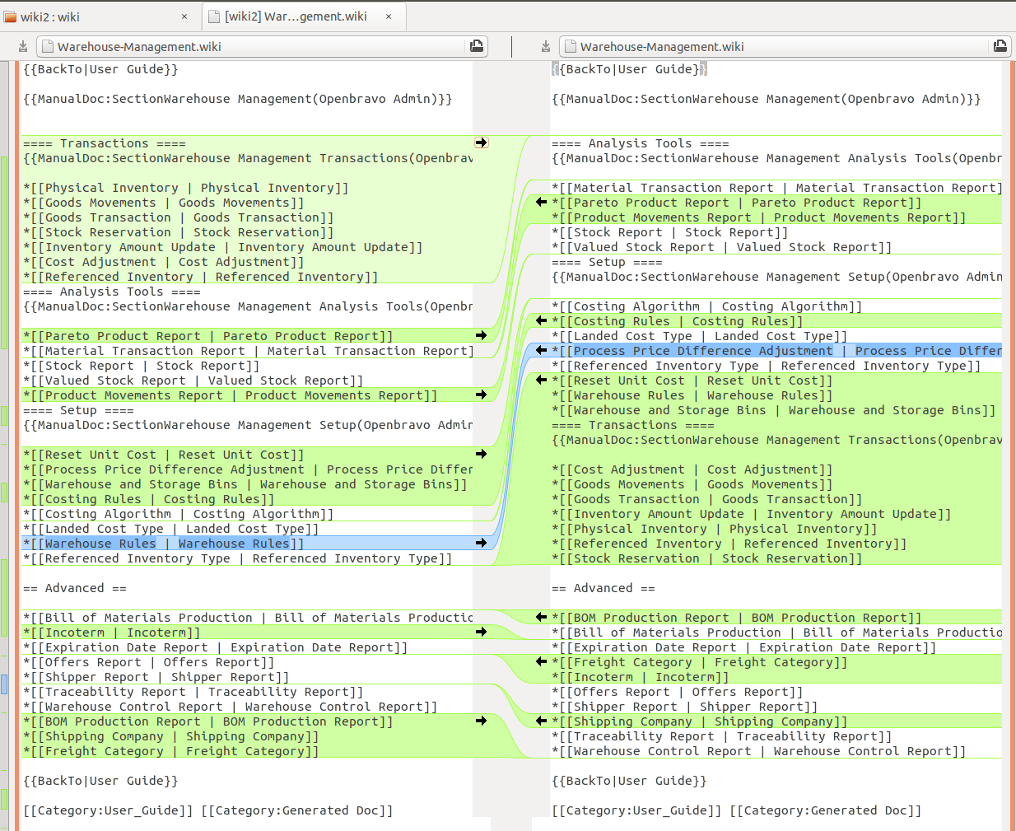Click left arrow beside Costing Rules line
1016x831 pixels.
coord(541,321)
